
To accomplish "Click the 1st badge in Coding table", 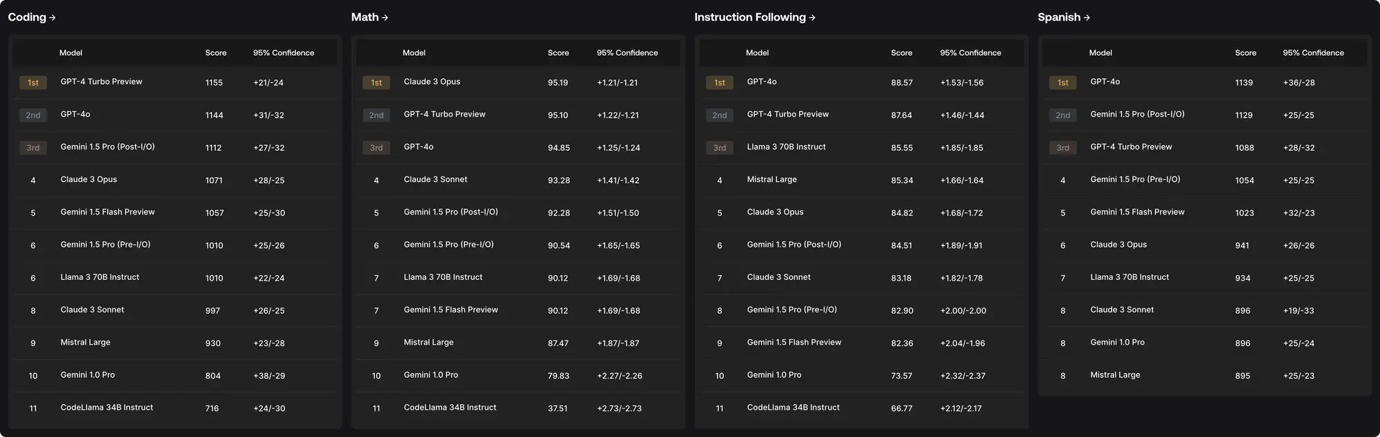I will 33,83.
